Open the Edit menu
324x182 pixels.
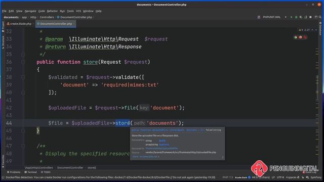tap(11, 11)
